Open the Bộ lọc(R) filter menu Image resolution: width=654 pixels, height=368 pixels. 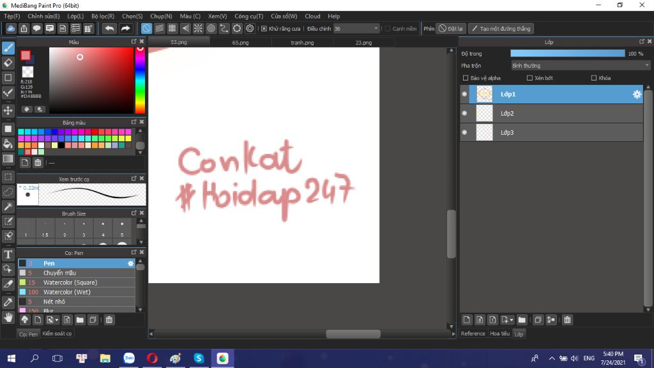point(103,16)
